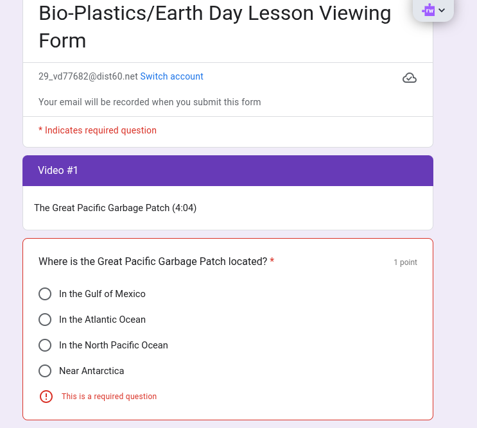Click the cloud saved-status icon
The image size is (477, 428).
pyautogui.click(x=409, y=78)
